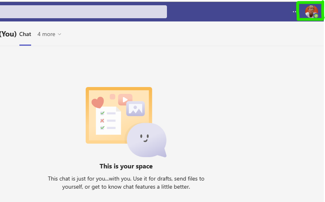This screenshot has height=202, width=325.
Task: Click the "This is your space" heading
Action: tap(126, 166)
